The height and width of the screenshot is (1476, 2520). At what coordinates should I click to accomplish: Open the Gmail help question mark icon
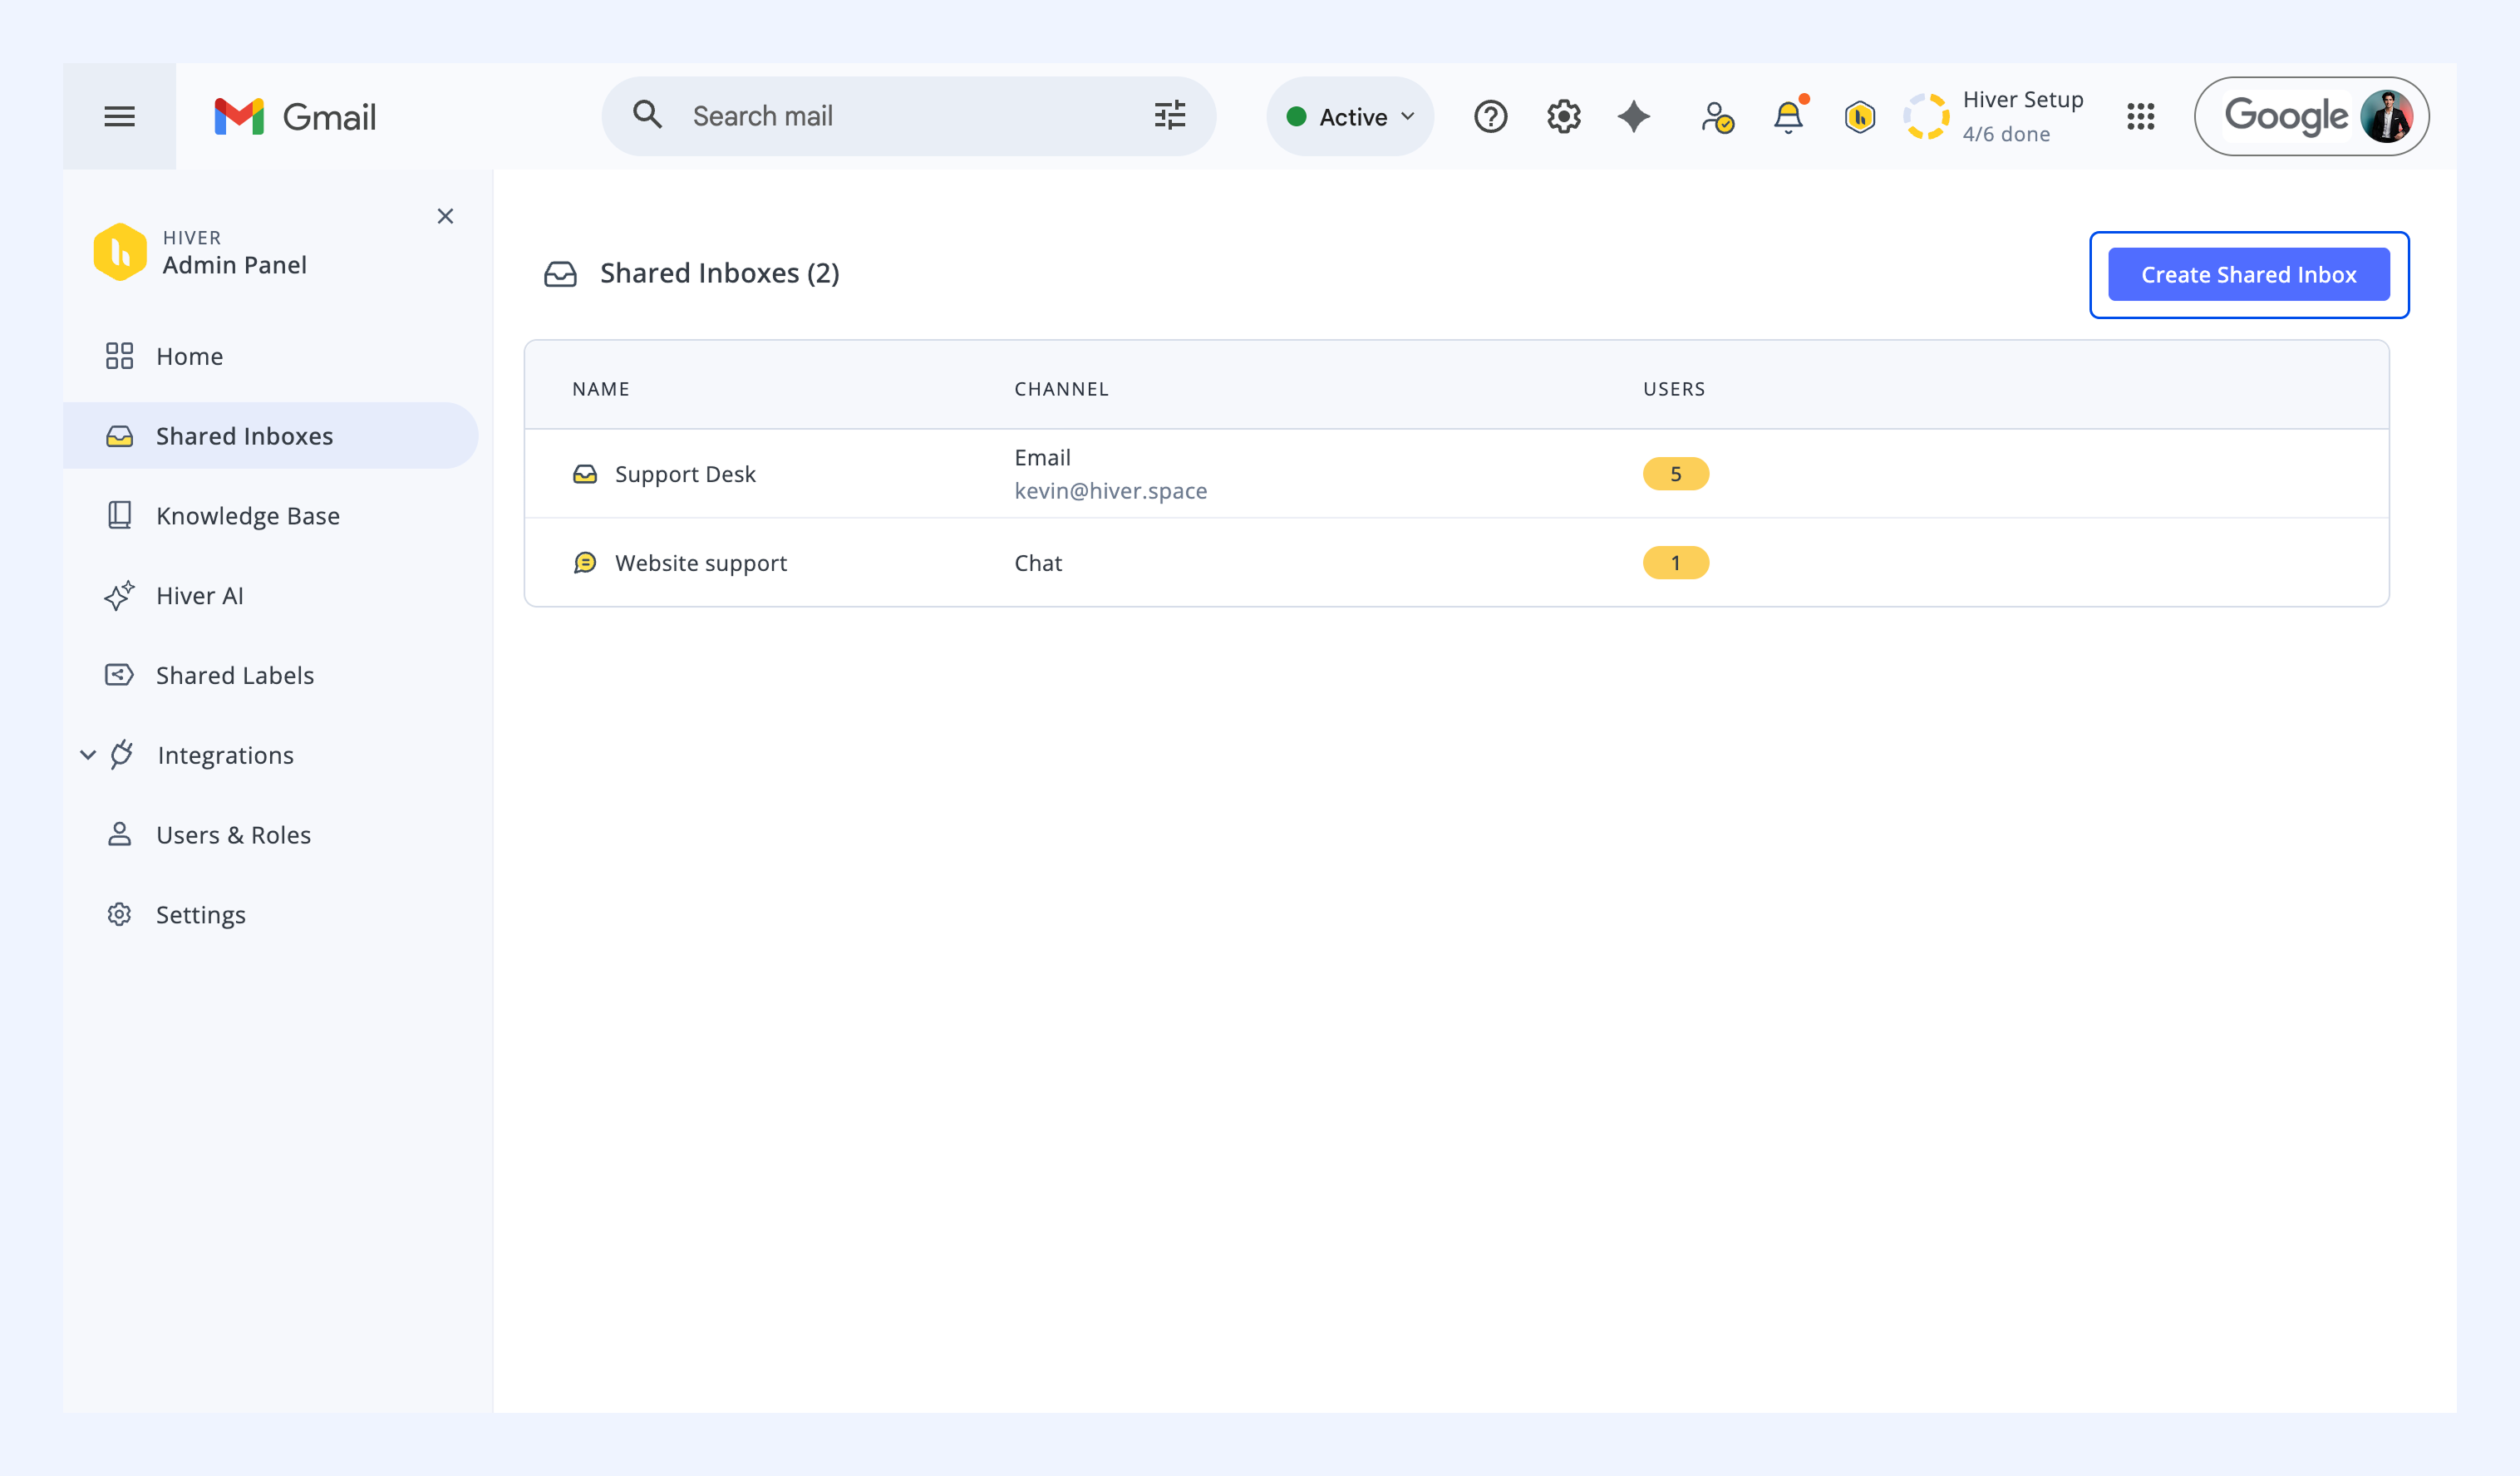click(x=1490, y=116)
